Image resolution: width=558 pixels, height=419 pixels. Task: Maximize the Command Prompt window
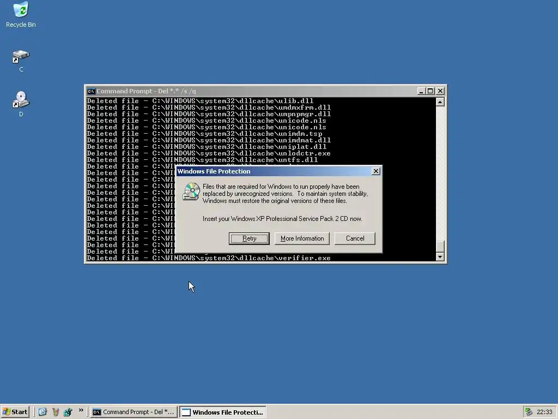(430, 91)
